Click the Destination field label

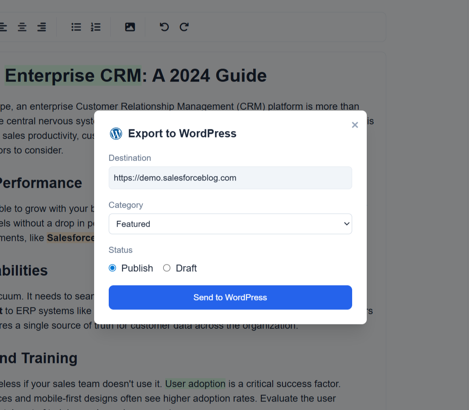coord(130,158)
